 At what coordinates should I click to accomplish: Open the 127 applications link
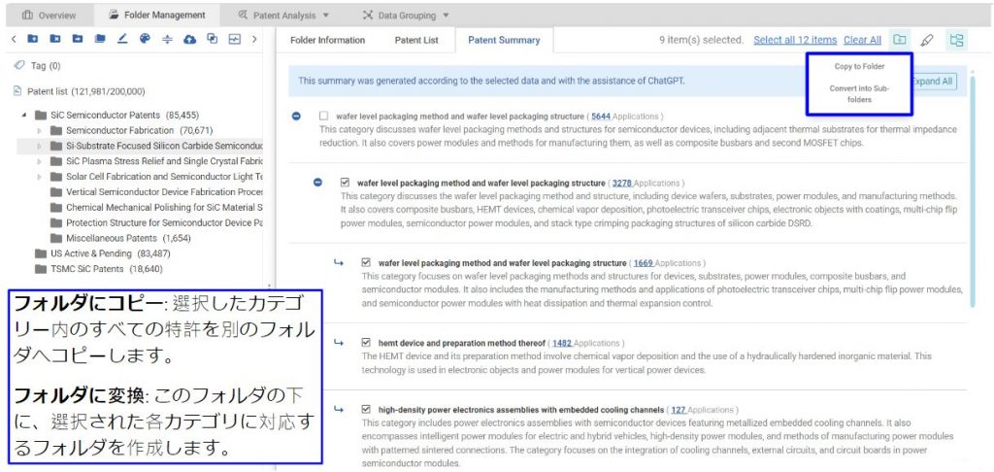[x=679, y=410]
